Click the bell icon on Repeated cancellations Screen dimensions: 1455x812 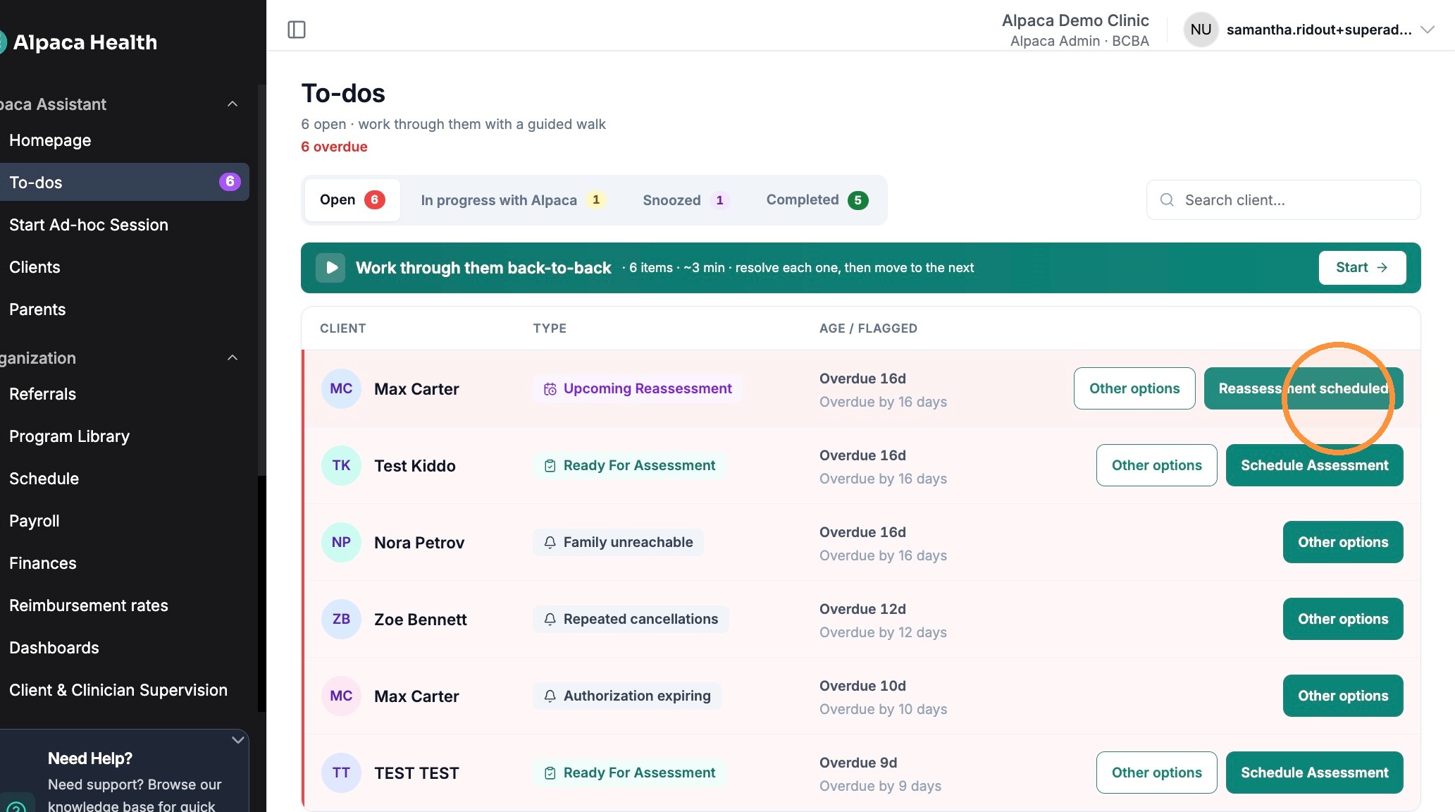click(550, 620)
